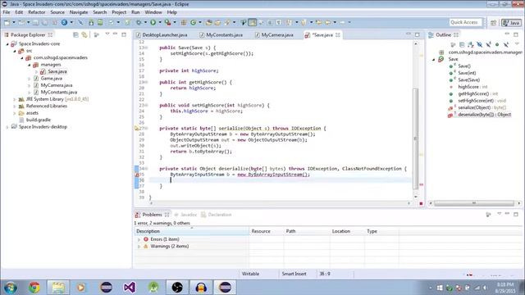Image resolution: width=525 pixels, height=295 pixels.
Task: Toggle Link with Editor in Package Explorer
Action: point(84,34)
